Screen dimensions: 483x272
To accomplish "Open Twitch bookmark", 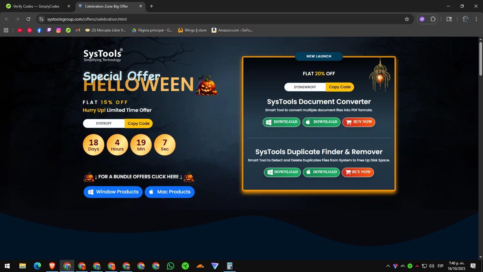I will tap(49, 30).
